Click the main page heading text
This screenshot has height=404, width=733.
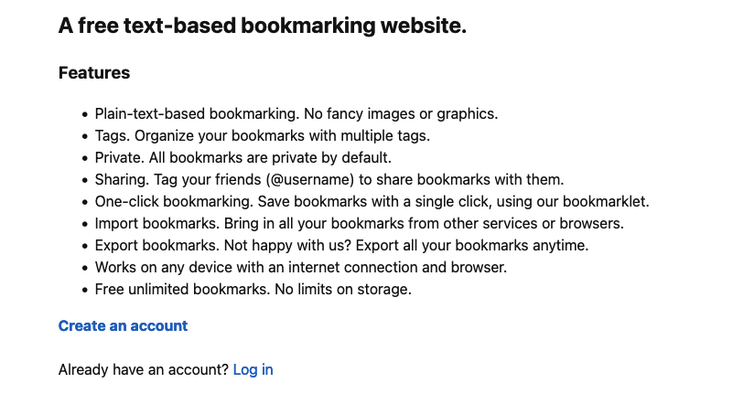[263, 26]
